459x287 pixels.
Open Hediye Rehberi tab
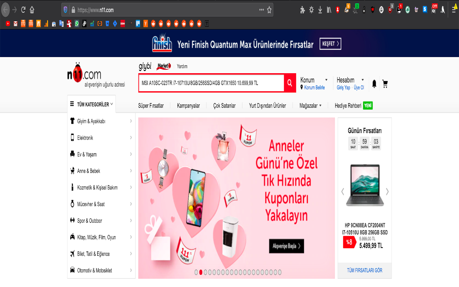[x=354, y=105]
